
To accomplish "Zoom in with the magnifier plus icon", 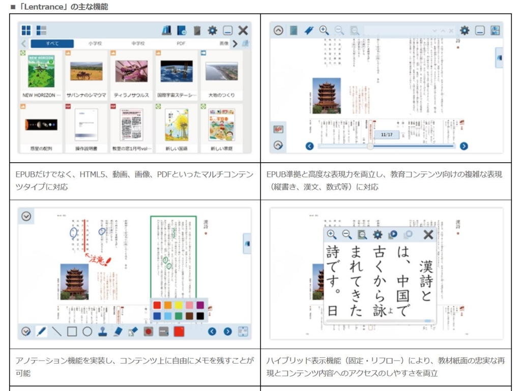I will tap(324, 30).
